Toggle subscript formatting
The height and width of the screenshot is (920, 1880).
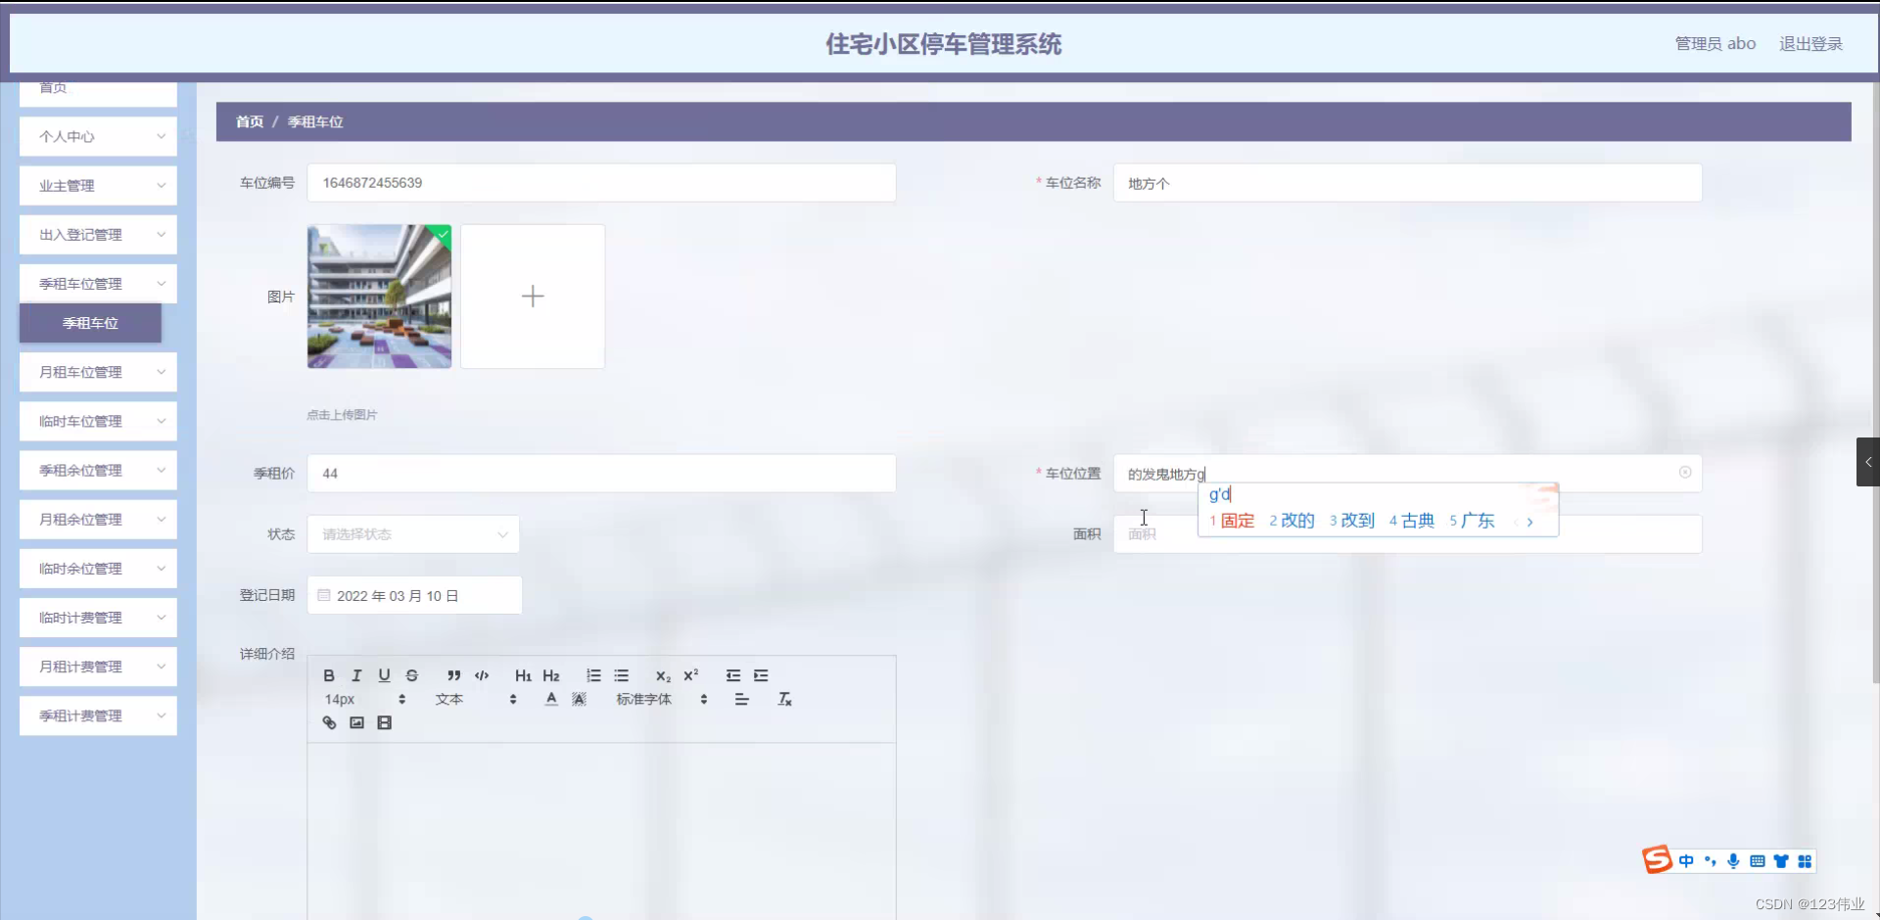tap(663, 676)
